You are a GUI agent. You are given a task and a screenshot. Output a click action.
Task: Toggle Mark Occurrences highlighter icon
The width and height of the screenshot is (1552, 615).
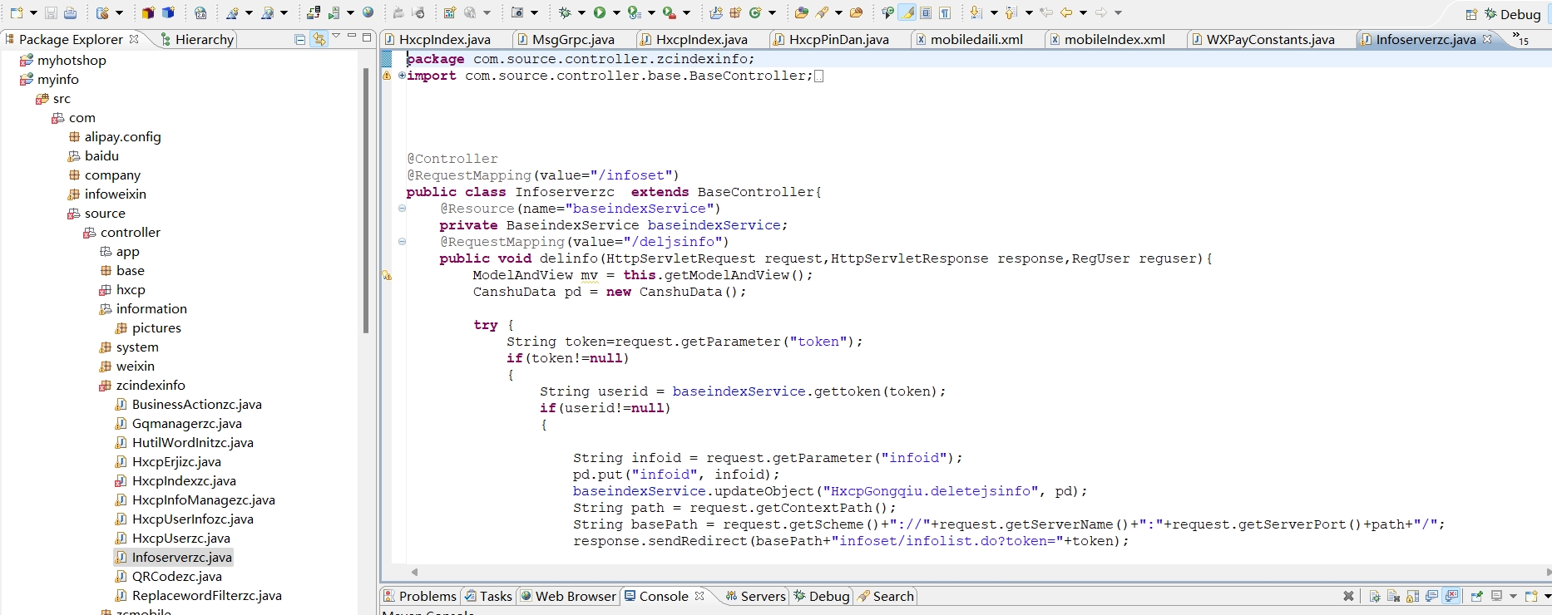907,12
